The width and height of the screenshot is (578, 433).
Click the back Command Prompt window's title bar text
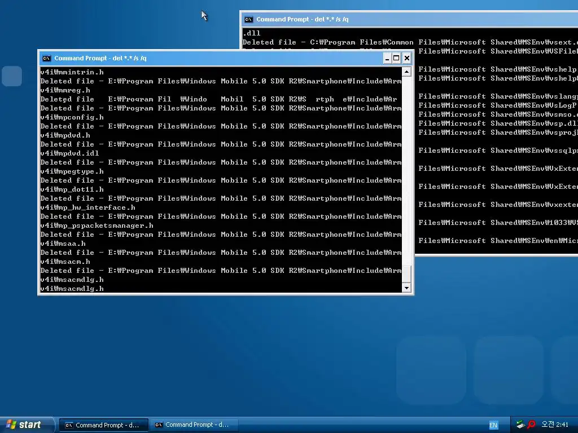coord(303,19)
